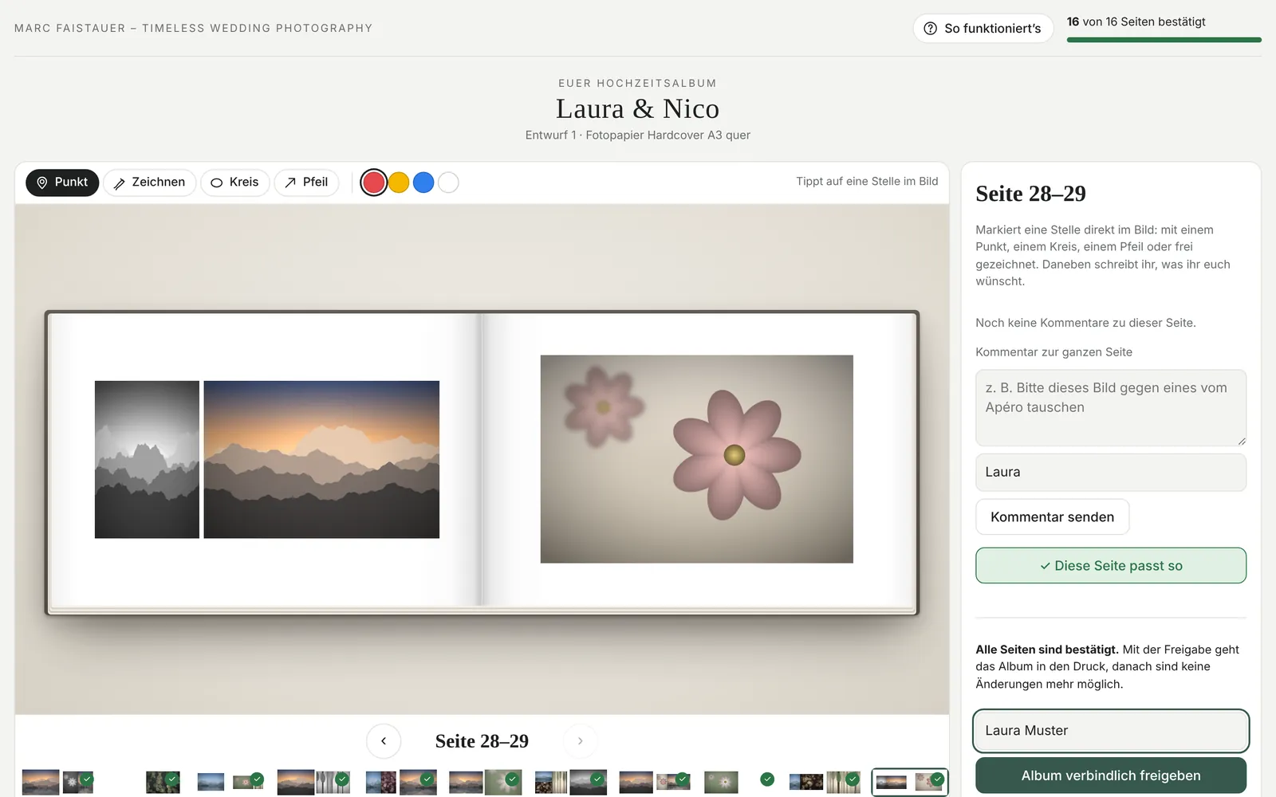
Task: Click Album verbindlich freigeben button
Action: pyautogui.click(x=1111, y=775)
